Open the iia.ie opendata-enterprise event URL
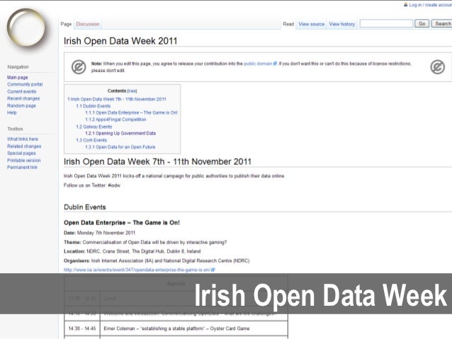This screenshot has width=452, height=339. coord(137,270)
